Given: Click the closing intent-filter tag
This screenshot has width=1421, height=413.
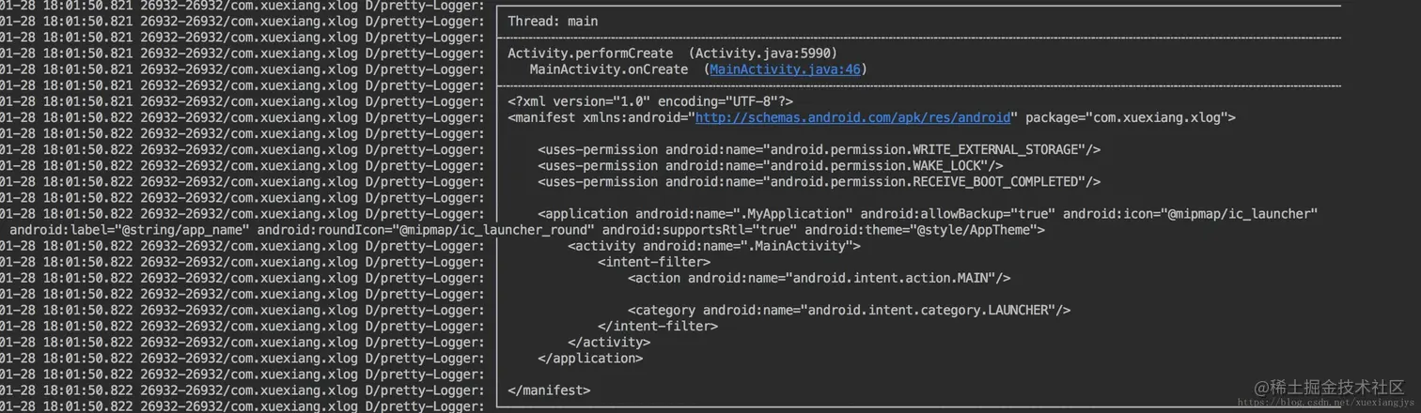Looking at the screenshot, I should [658, 326].
